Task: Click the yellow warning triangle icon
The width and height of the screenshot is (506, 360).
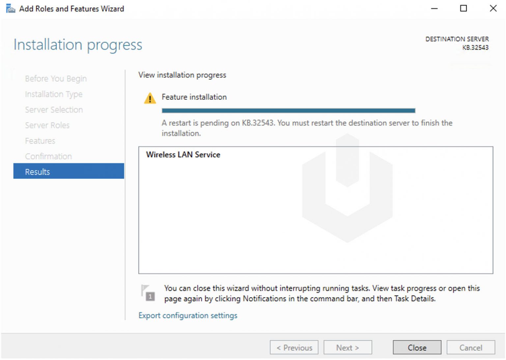Action: click(150, 98)
